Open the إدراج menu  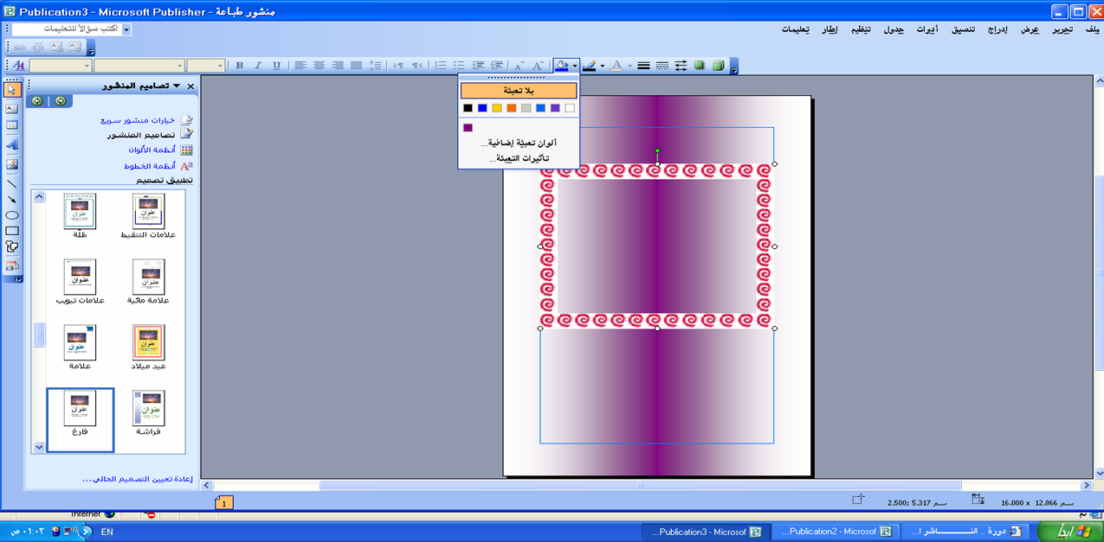coord(997,29)
